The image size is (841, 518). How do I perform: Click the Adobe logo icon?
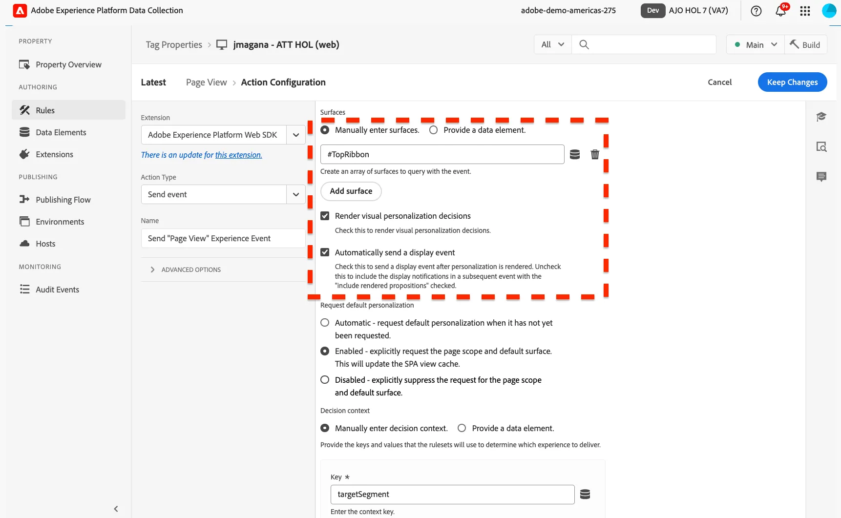click(x=20, y=10)
